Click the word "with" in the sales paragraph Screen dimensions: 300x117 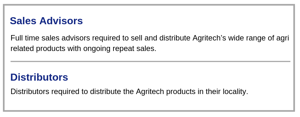tap(74, 48)
